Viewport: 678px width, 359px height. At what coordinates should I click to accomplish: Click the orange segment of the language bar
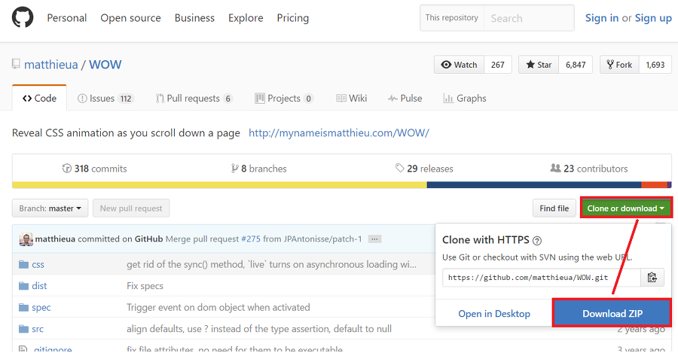654,185
